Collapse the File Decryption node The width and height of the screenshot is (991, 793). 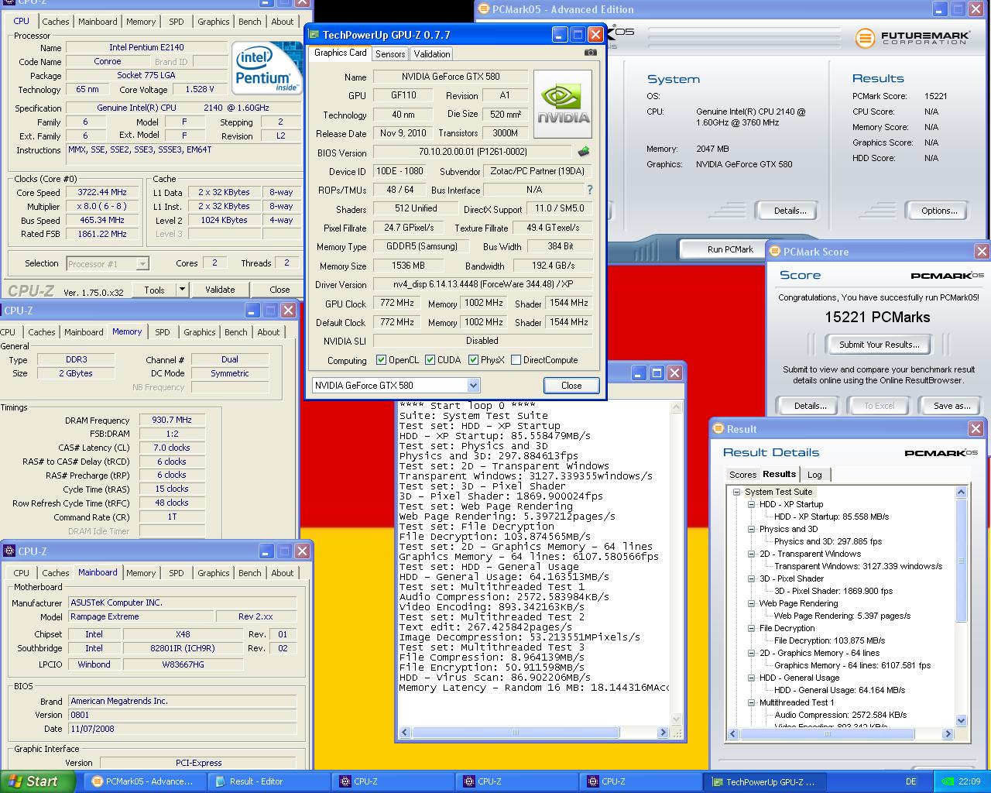[x=751, y=629]
